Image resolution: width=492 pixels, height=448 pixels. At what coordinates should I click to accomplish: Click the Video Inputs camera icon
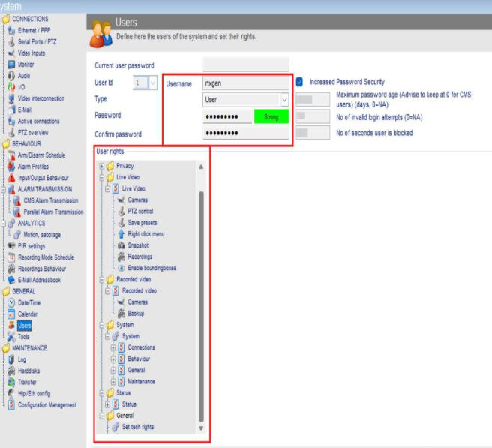(x=11, y=53)
